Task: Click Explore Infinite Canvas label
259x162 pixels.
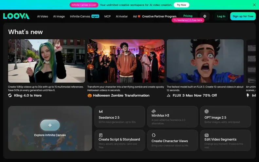Action: pyautogui.click(x=50, y=135)
